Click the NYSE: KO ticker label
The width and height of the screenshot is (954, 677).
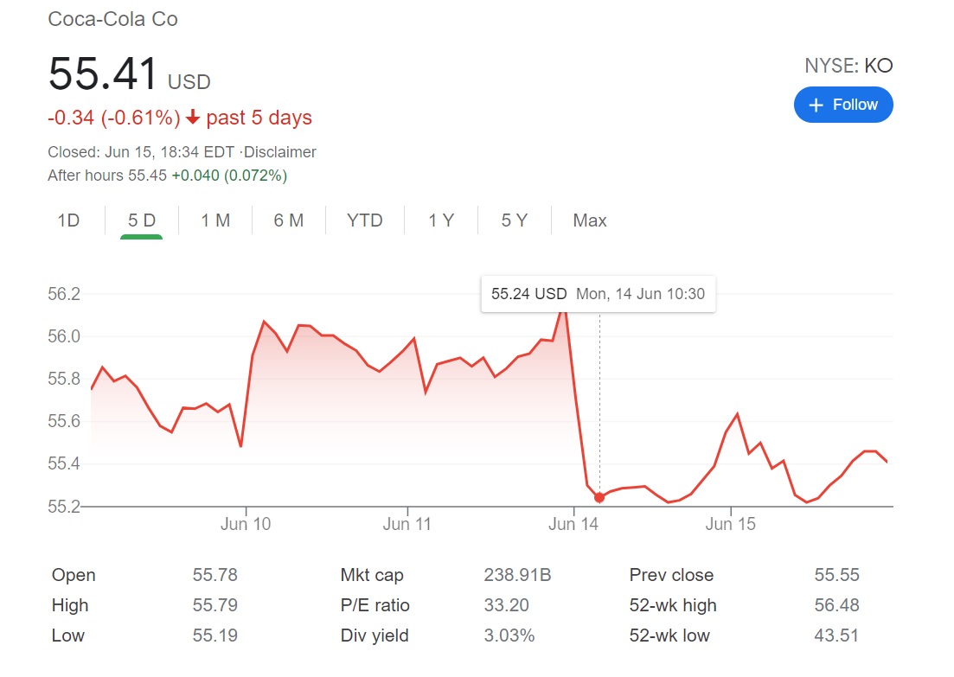848,66
